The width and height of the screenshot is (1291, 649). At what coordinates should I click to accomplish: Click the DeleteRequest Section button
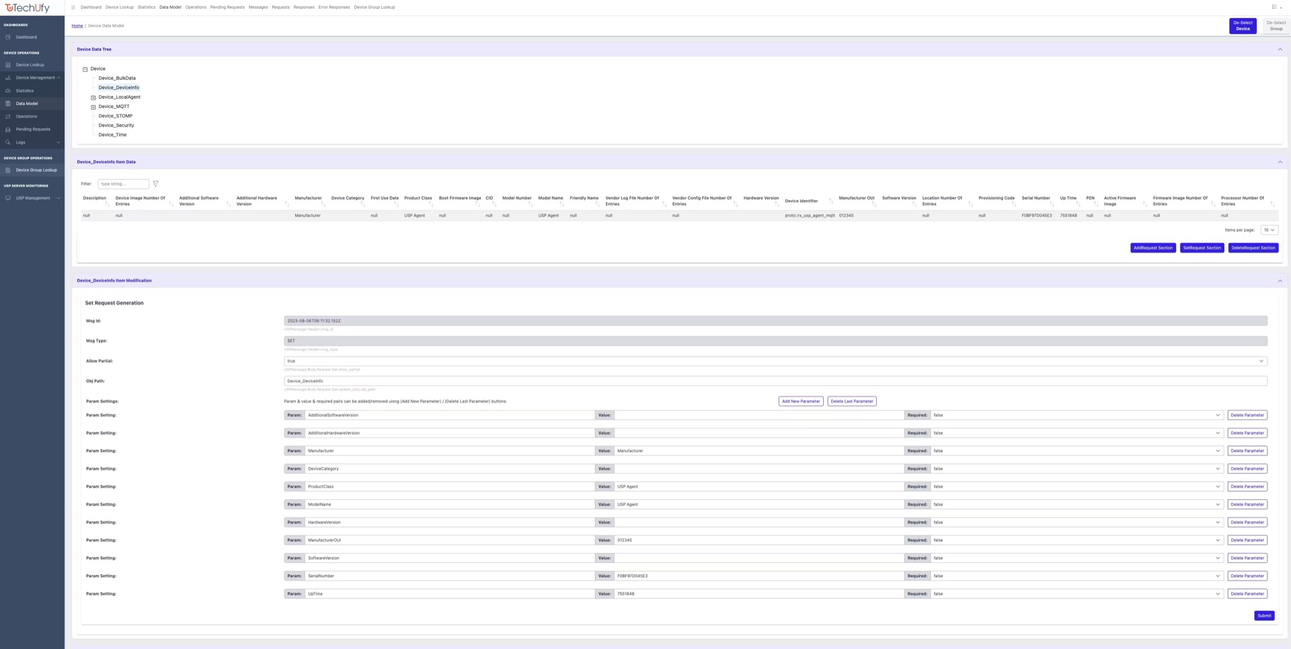coord(1253,248)
